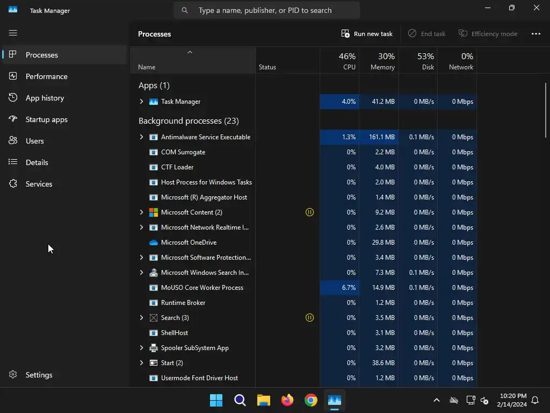Select the MoUSO Core Worker Process row
Viewport: 550px width, 413px height.
pyautogui.click(x=303, y=288)
